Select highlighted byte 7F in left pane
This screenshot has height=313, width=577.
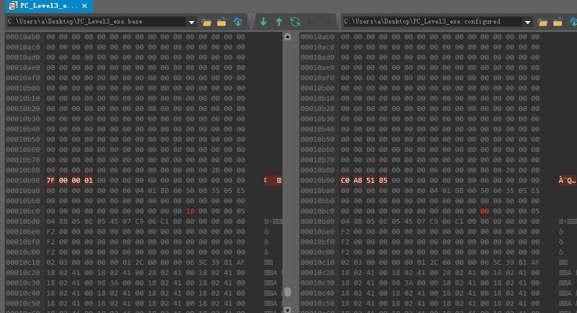click(x=51, y=180)
